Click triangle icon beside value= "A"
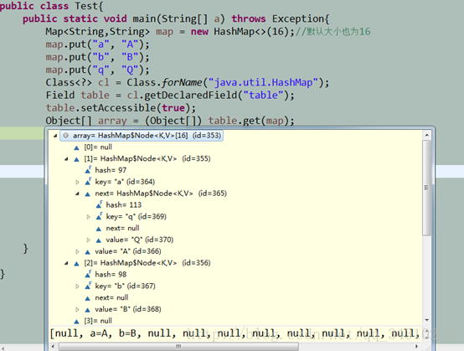 click(88, 252)
